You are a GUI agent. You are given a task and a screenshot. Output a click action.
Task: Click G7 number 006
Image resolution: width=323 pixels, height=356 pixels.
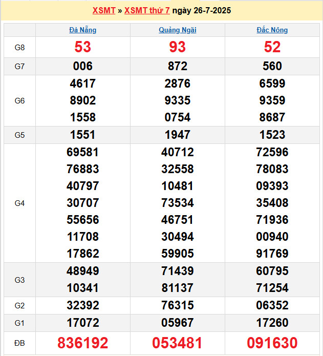click(83, 66)
